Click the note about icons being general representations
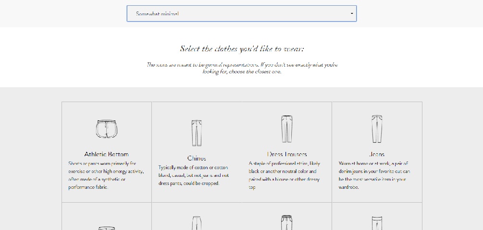This screenshot has width=483, height=230. [242, 68]
